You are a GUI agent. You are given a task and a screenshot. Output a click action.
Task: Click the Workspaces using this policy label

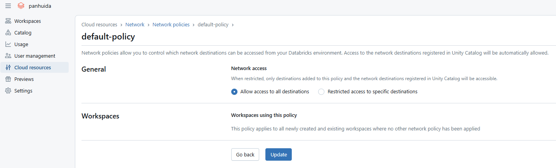click(x=264, y=115)
